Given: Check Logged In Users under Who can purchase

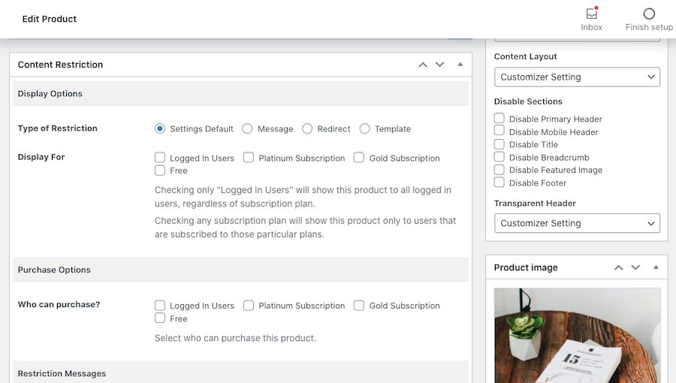Looking at the screenshot, I should pos(160,306).
